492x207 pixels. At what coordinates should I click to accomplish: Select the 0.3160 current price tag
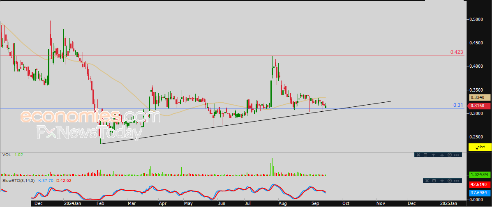(x=479, y=106)
